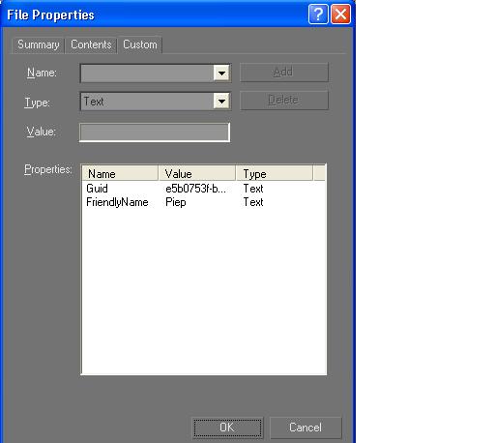
Task: Select the Guid property row
Action: [x=204, y=189]
